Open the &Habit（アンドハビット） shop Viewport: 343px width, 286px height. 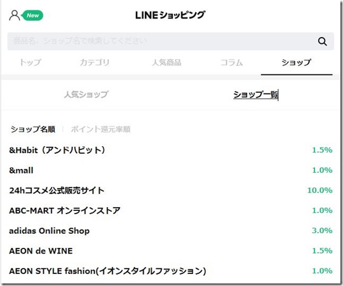(x=171, y=150)
